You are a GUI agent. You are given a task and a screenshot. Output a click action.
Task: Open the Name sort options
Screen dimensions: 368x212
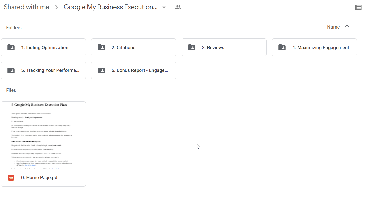click(x=333, y=27)
